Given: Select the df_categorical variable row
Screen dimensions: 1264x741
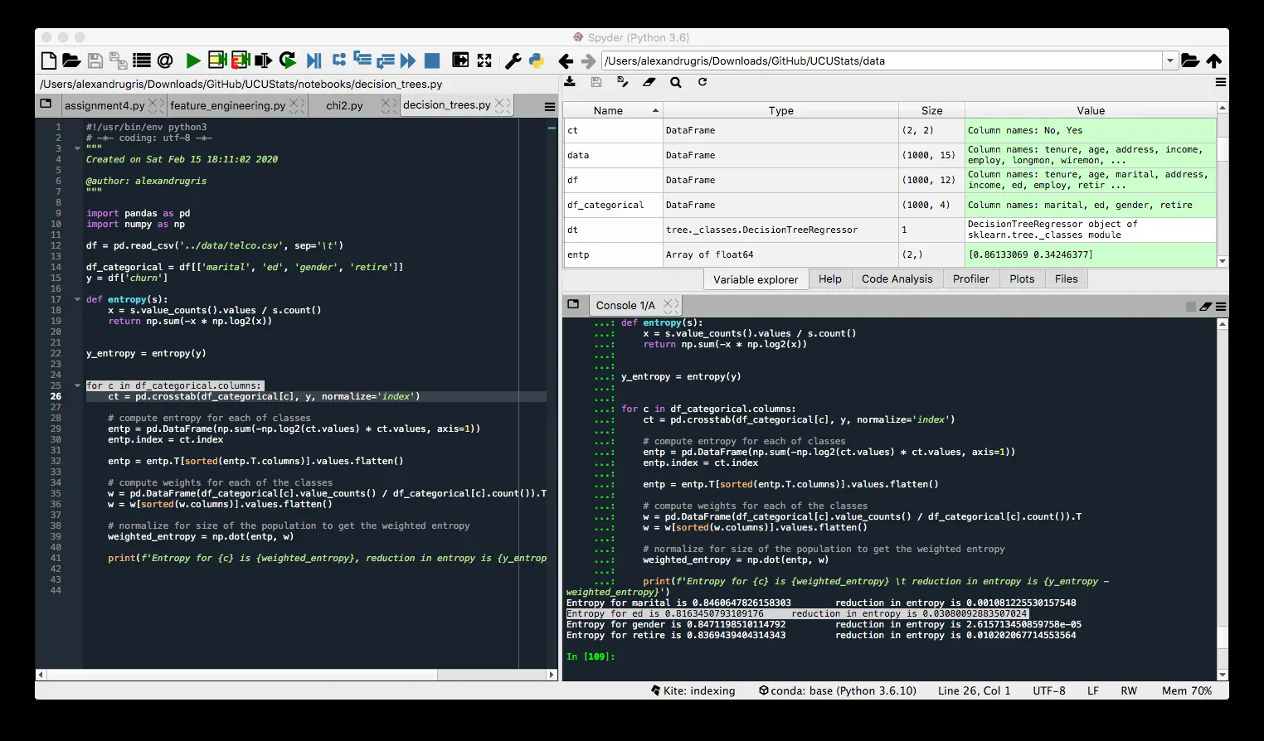Looking at the screenshot, I should coord(889,205).
